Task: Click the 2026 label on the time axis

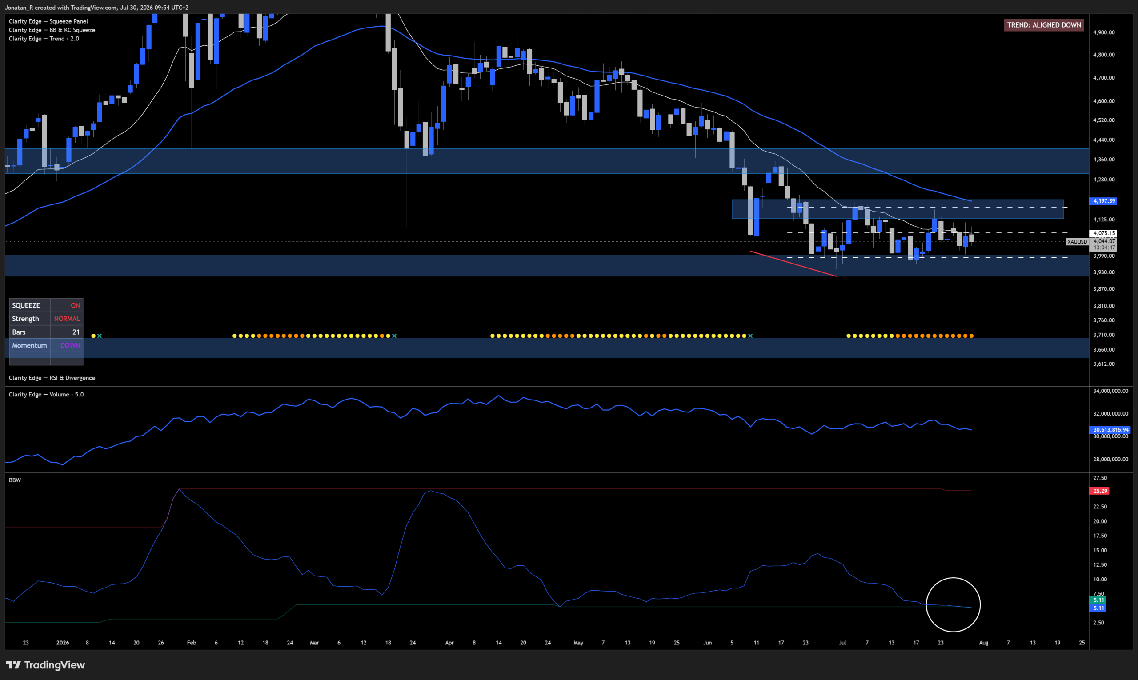Action: [62, 642]
